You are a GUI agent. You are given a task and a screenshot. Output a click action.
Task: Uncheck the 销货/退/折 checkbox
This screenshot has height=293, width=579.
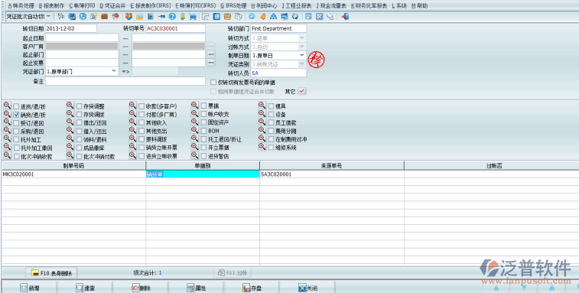tap(16, 115)
